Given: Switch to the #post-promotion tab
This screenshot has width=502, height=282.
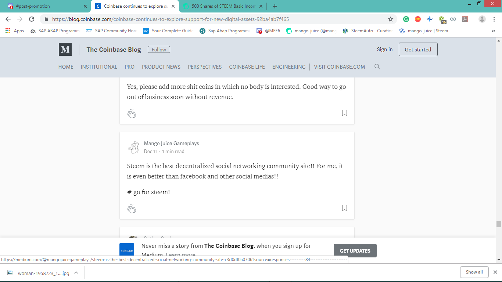Looking at the screenshot, I should point(45,6).
